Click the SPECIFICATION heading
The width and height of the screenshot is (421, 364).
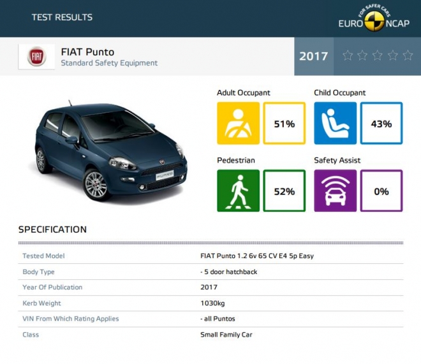click(x=52, y=229)
